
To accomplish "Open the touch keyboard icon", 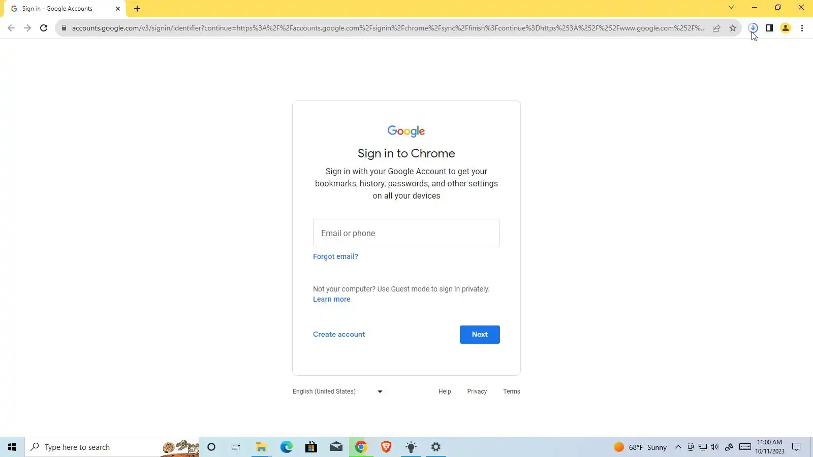I will point(745,447).
